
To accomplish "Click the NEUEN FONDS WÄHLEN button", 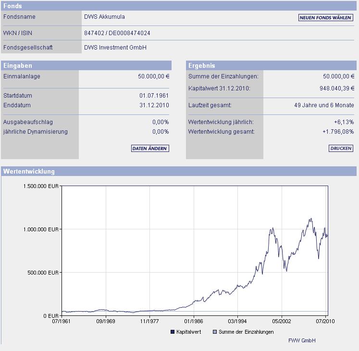I will coord(325,18).
